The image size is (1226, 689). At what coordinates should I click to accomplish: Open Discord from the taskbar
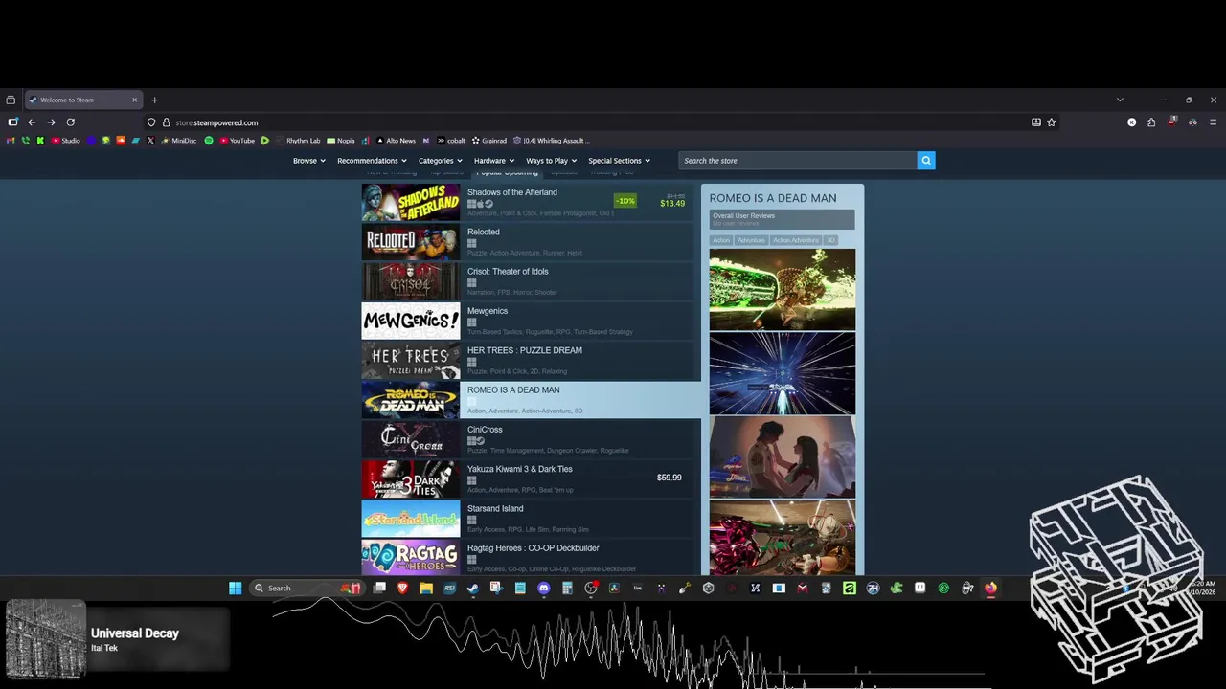(544, 588)
